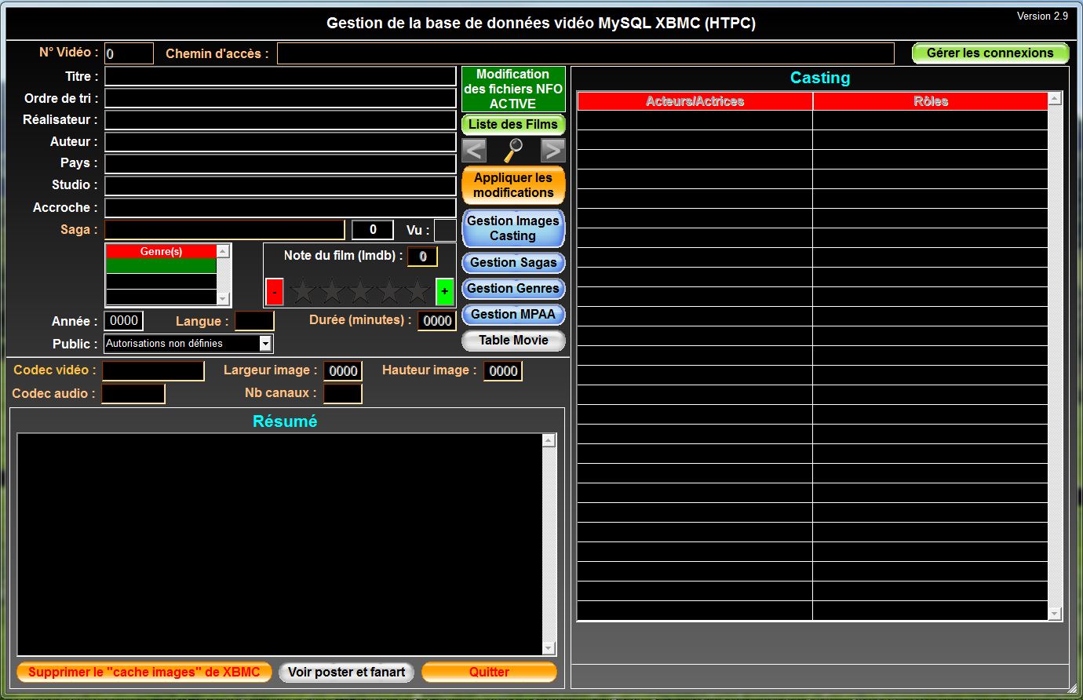Sort by Acteurs/Actrices column header
1083x700 pixels.
695,101
